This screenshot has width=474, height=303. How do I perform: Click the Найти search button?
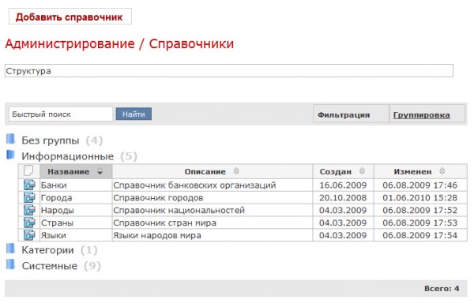[x=134, y=114]
